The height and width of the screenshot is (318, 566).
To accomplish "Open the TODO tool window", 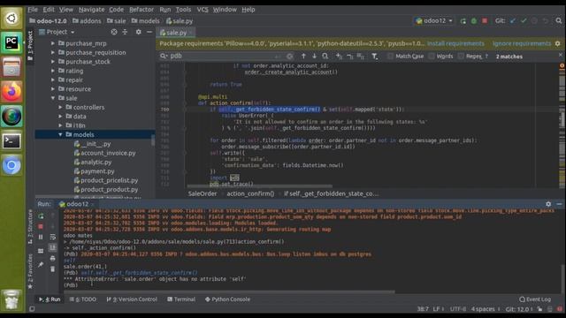I will (x=82, y=299).
